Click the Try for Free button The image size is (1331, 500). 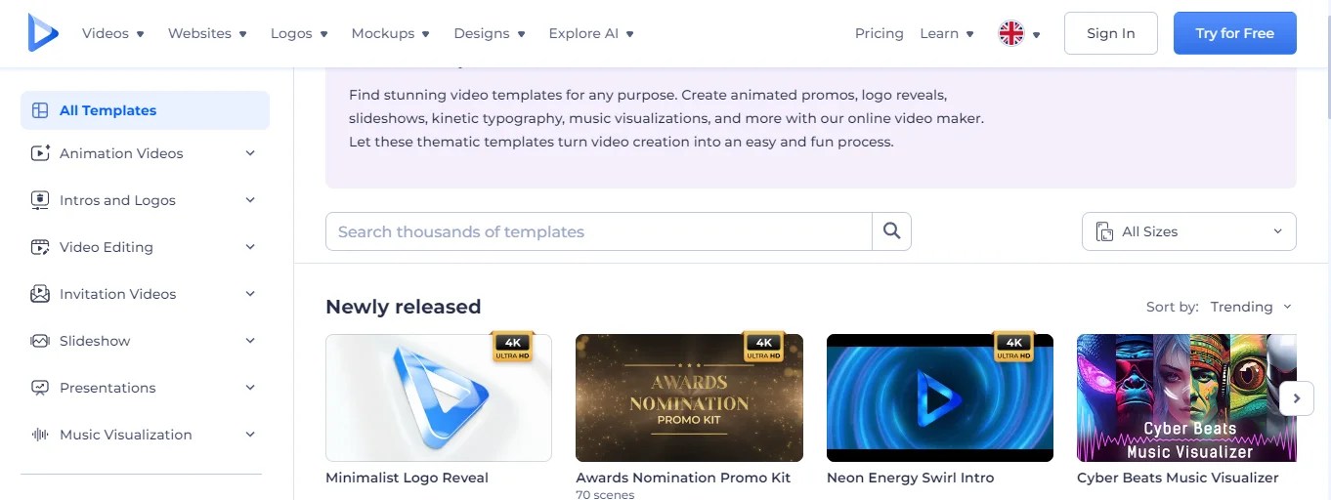[1235, 33]
